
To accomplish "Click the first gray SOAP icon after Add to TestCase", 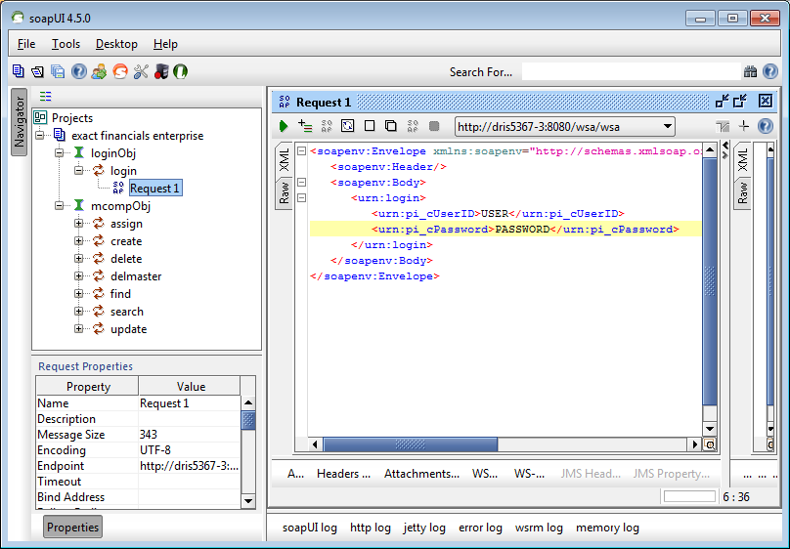I will 327,126.
